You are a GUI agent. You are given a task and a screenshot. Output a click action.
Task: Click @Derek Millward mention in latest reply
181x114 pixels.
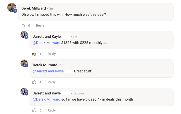[47, 99]
